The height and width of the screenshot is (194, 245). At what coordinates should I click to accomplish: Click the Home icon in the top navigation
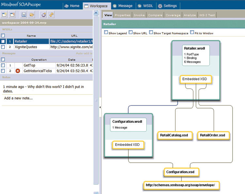click(x=67, y=6)
